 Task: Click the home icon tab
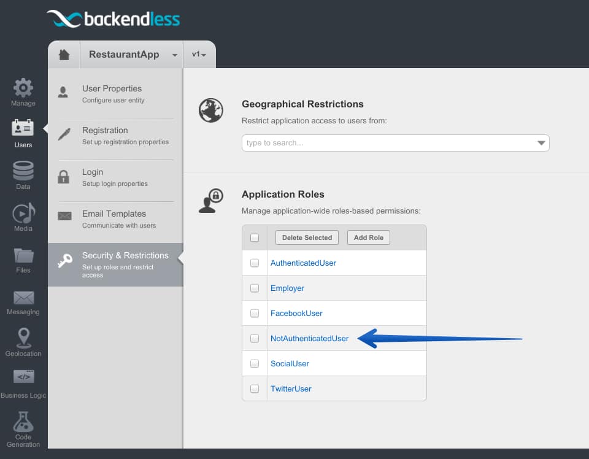(x=64, y=55)
